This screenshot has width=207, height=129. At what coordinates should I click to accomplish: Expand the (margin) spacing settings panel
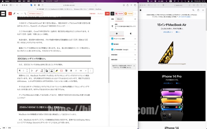124,50
